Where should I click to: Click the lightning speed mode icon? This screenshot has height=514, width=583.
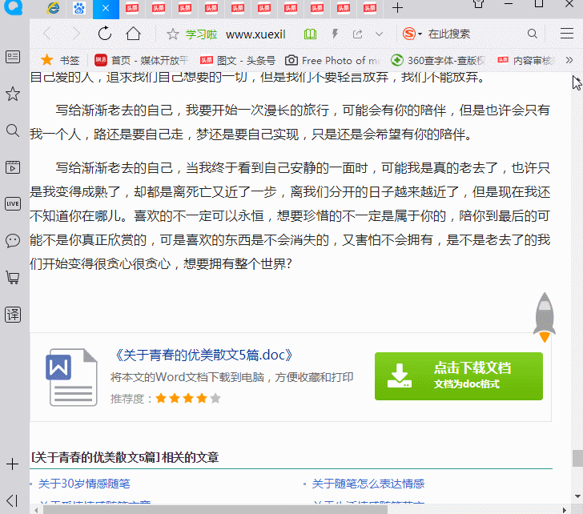335,34
